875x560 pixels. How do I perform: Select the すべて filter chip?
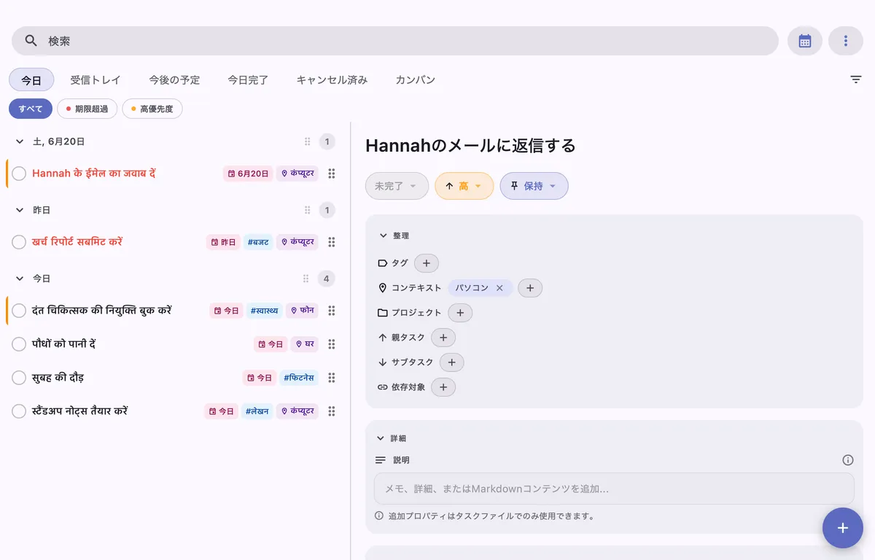coord(31,109)
